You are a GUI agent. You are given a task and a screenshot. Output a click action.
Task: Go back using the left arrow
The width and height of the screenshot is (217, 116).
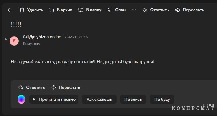coord(10,10)
